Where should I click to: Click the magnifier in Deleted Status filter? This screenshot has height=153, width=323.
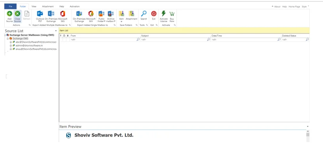pos(307,39)
